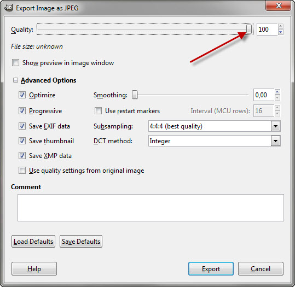Uncheck Save EXIF data
Viewport: 295px width, 287px height.
point(22,126)
